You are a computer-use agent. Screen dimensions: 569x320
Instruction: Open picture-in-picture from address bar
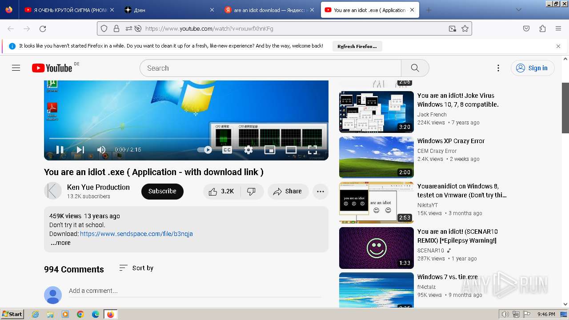tap(453, 28)
